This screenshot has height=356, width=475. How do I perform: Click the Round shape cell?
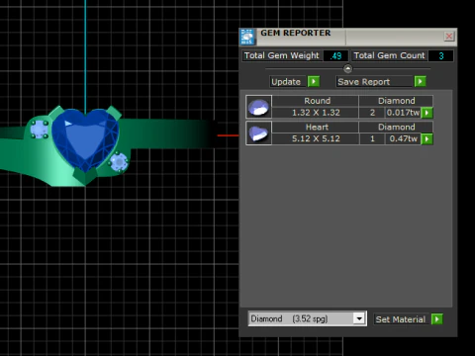pos(316,101)
